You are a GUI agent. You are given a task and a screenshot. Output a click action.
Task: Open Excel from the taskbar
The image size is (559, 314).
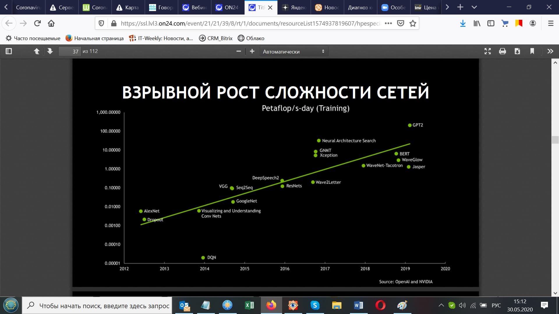(x=249, y=305)
